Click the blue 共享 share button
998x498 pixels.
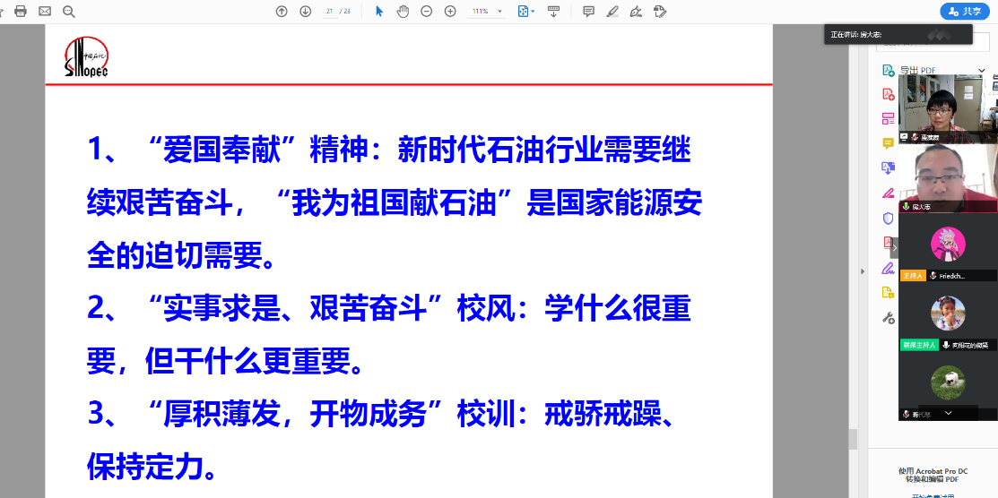pos(964,12)
